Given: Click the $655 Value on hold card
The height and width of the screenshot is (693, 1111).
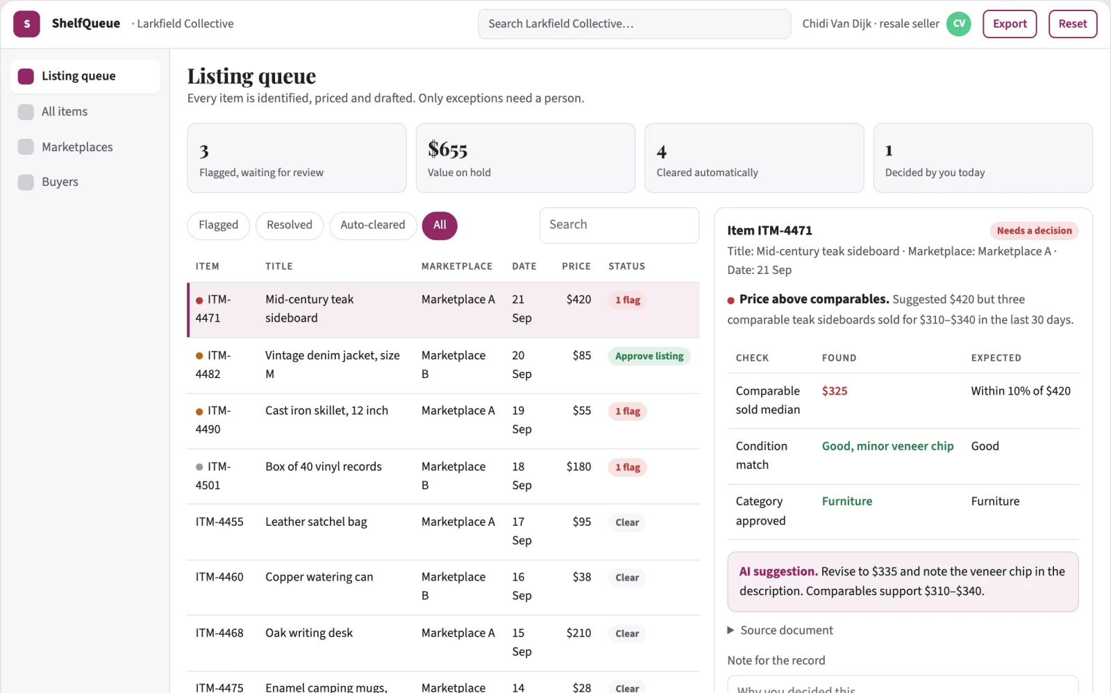Looking at the screenshot, I should [x=526, y=158].
